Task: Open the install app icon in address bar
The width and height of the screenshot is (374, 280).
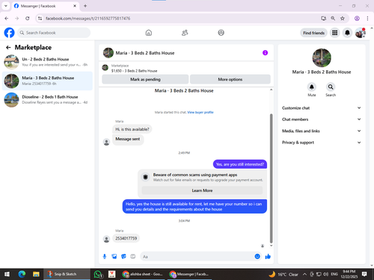Action: coord(323,18)
